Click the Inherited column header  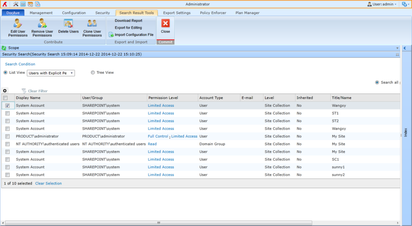[312, 98]
